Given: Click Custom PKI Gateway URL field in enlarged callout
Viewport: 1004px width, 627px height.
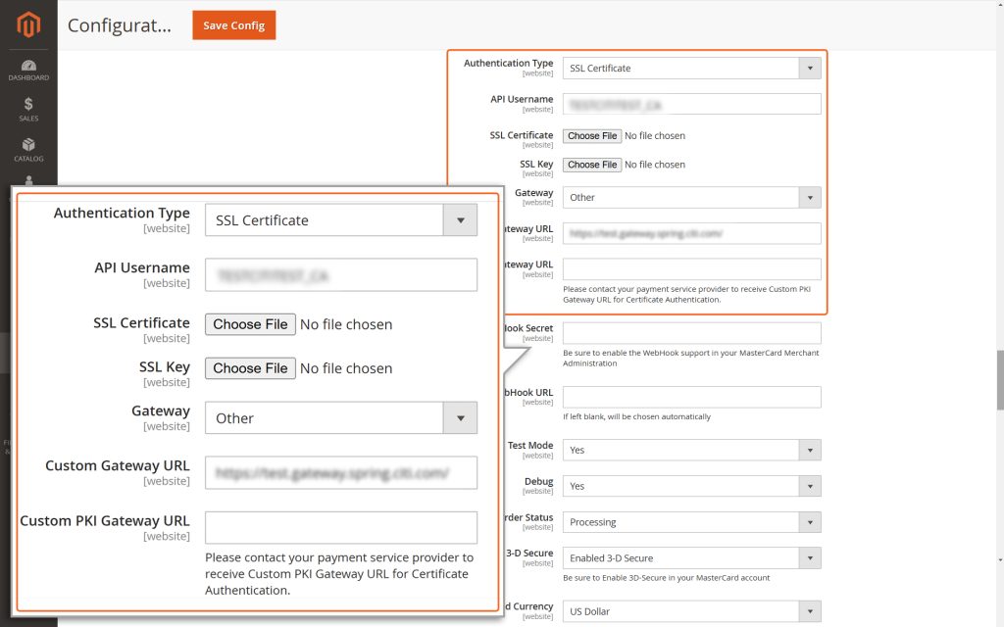Looking at the screenshot, I should tap(340, 528).
